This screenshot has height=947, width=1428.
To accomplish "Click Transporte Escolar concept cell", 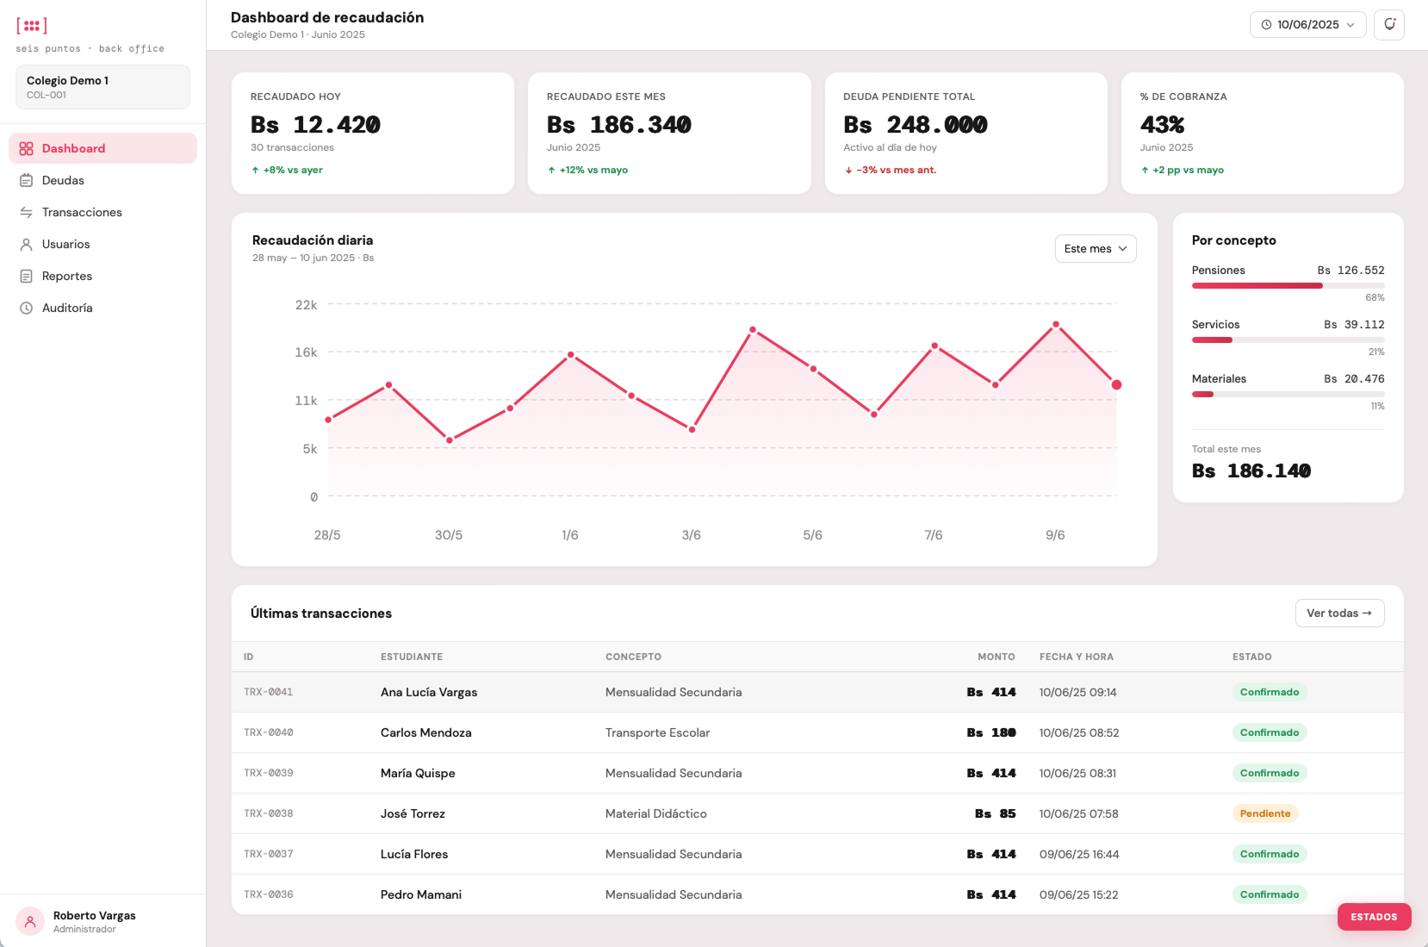I will [x=658, y=732].
